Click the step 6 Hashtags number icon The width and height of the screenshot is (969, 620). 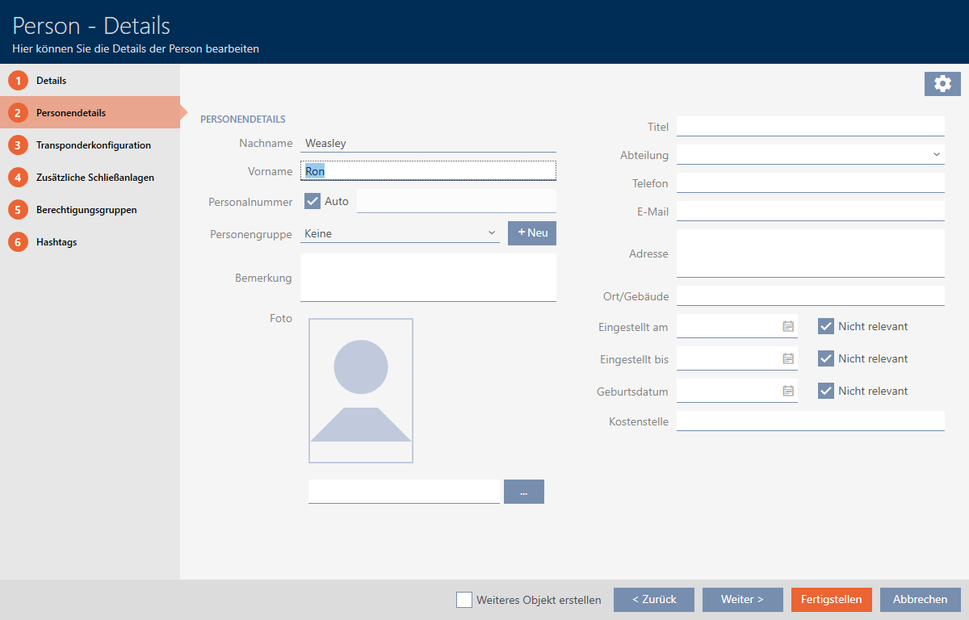pos(18,242)
